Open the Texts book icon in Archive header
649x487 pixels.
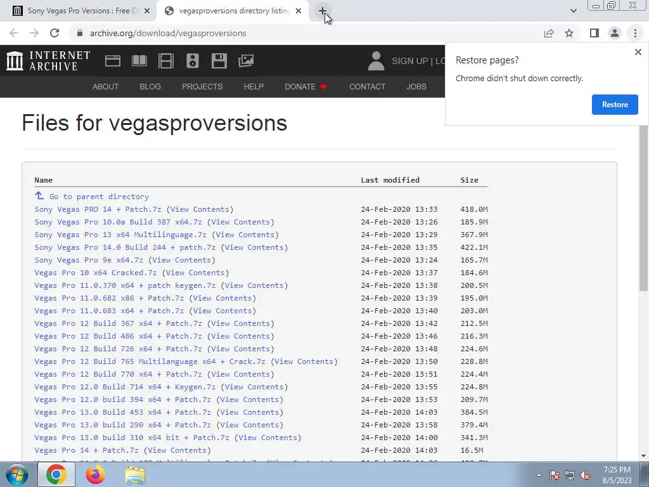pyautogui.click(x=139, y=61)
